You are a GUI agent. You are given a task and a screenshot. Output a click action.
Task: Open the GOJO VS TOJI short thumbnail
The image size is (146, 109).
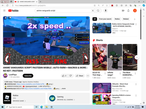point(100,57)
